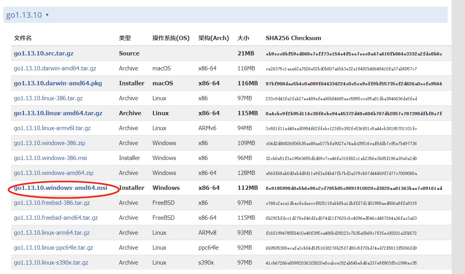Download go1.13.10.src.tar.gz source archive
This screenshot has width=465, height=274.
pyautogui.click(x=44, y=53)
